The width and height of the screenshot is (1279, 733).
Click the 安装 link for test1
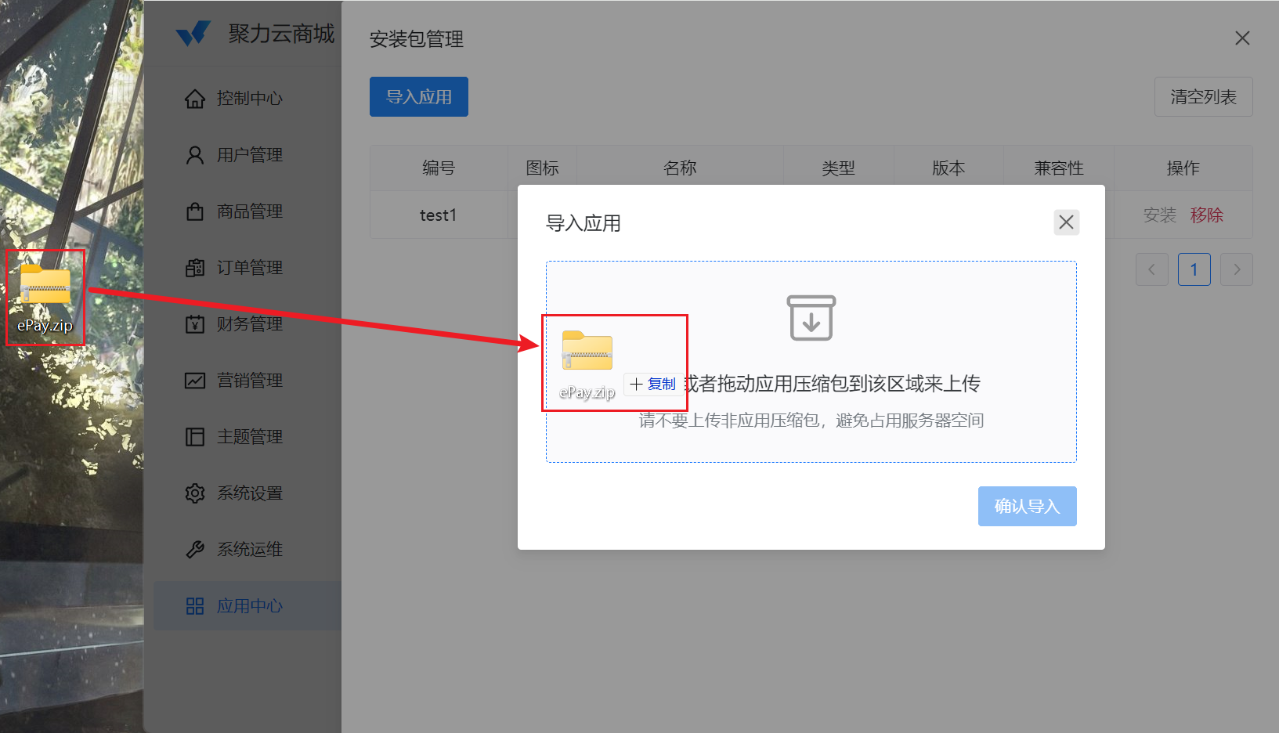click(x=1159, y=215)
